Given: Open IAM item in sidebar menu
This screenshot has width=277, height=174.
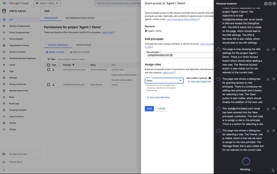Looking at the screenshot, I should point(20,19).
